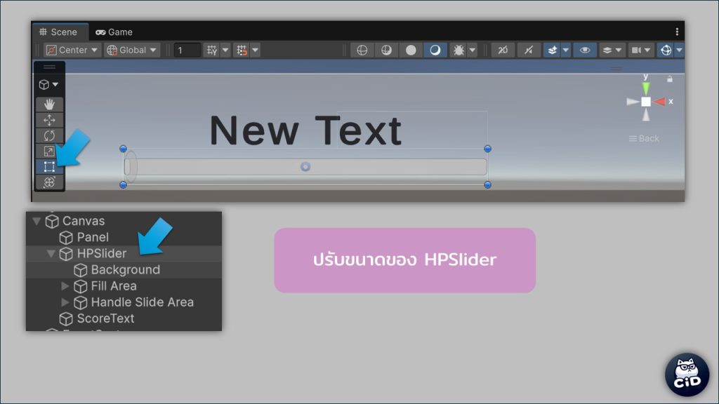Select the Transform tool
The height and width of the screenshot is (404, 719).
49,182
